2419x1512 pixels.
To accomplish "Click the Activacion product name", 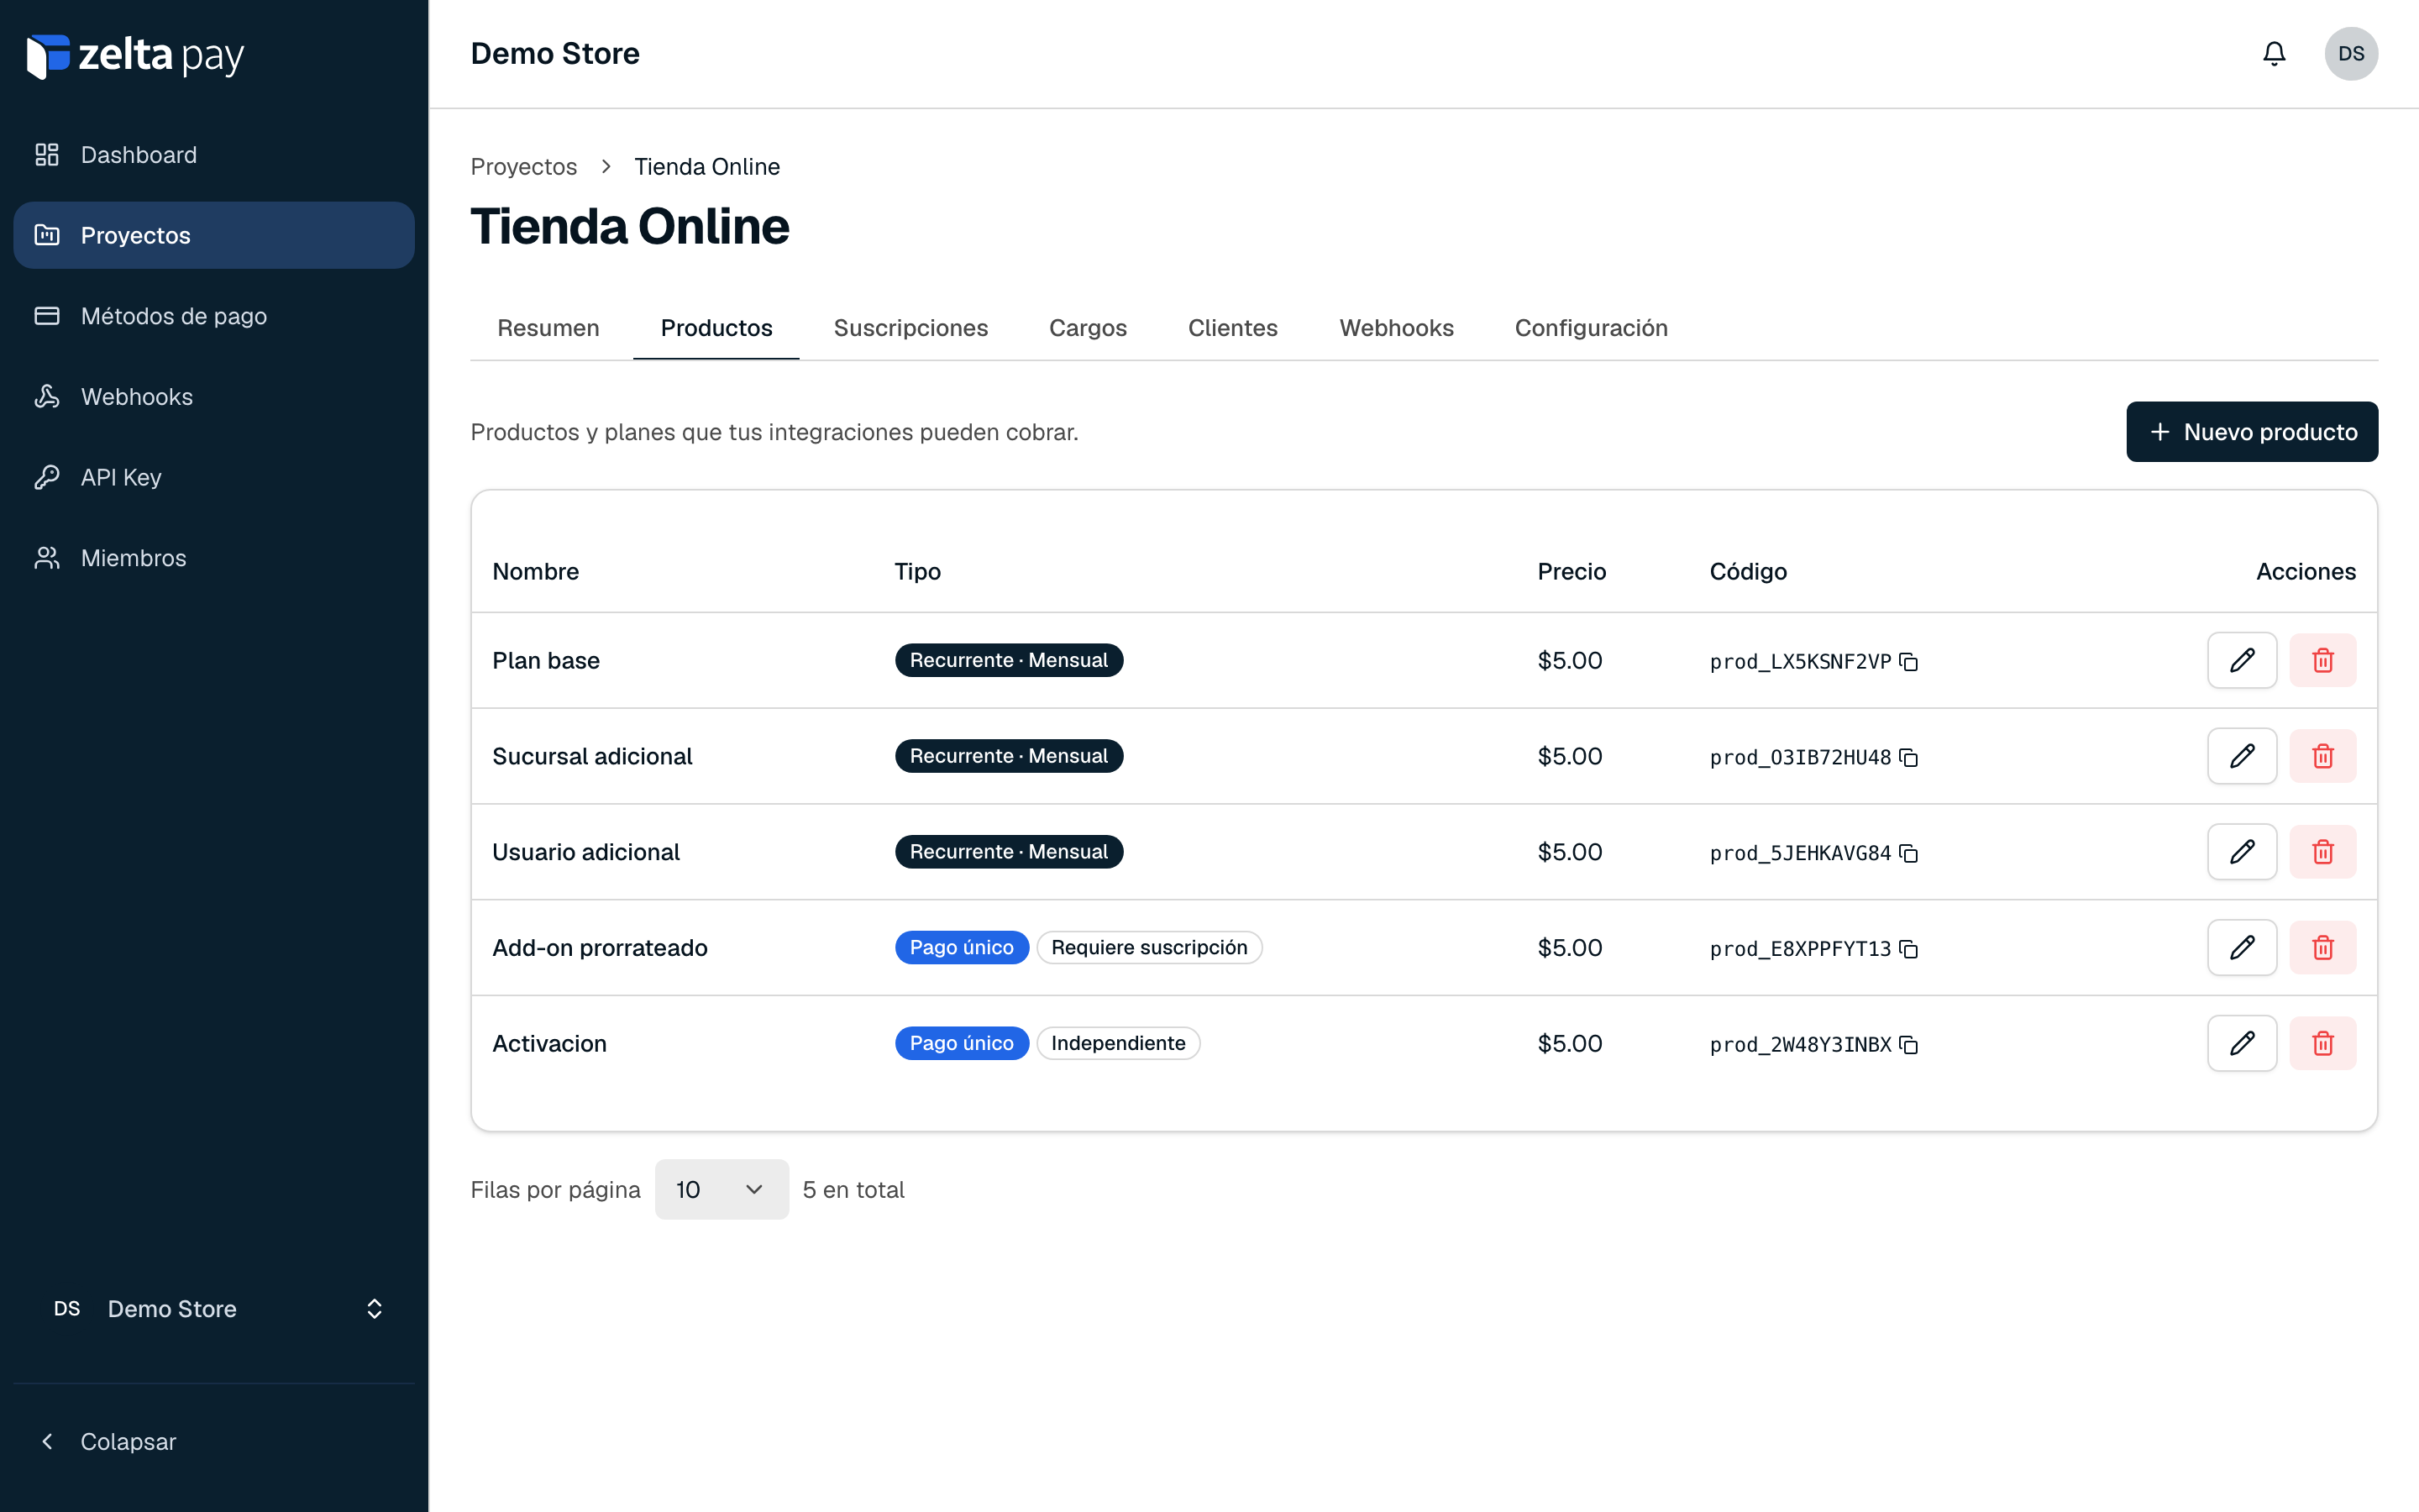I will [x=548, y=1044].
